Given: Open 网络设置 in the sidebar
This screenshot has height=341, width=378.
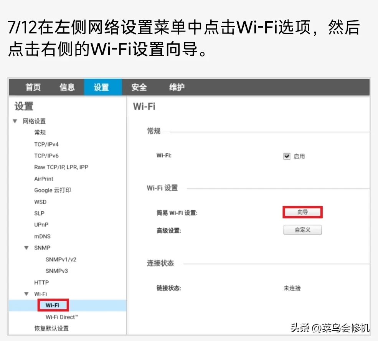Looking at the screenshot, I should point(34,121).
